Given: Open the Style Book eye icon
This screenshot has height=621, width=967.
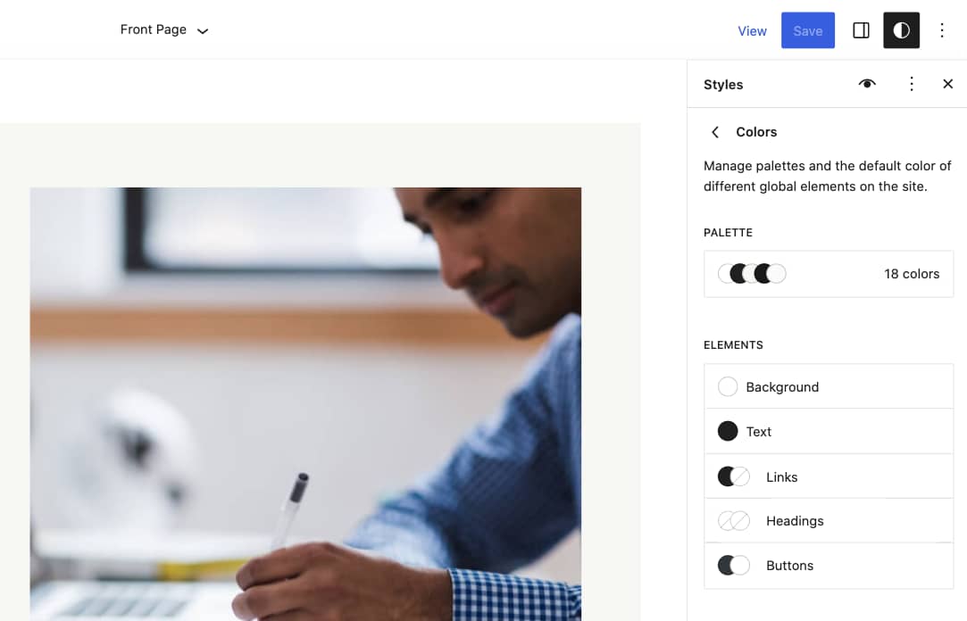Looking at the screenshot, I should click(867, 84).
